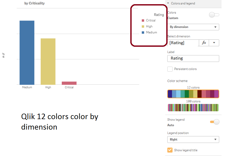
Task: Click the by Criticality chart title
Action: click(34, 3)
